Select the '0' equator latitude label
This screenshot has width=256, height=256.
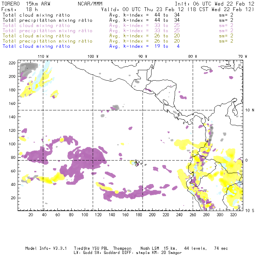(x=247, y=160)
